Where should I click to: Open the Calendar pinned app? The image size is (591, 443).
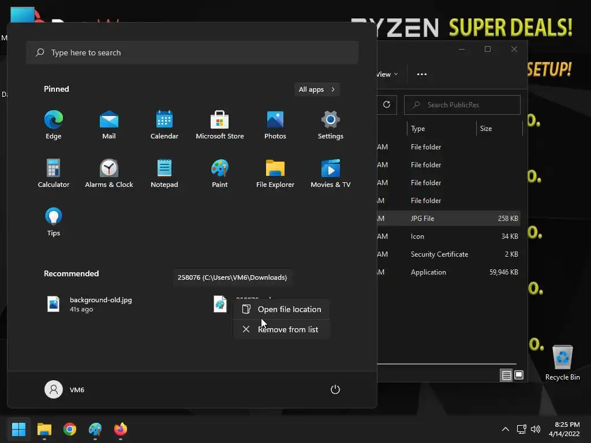tap(164, 125)
